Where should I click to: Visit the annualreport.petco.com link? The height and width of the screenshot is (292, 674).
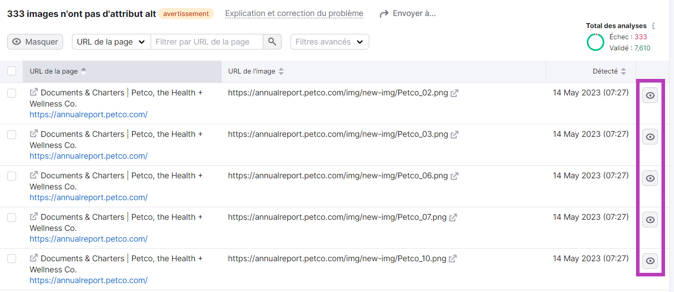point(88,115)
